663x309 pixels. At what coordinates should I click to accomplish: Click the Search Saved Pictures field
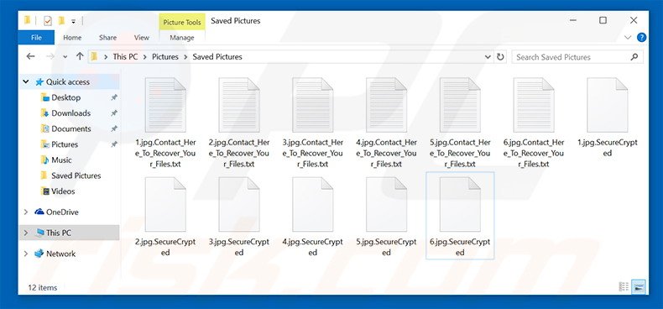coord(577,57)
